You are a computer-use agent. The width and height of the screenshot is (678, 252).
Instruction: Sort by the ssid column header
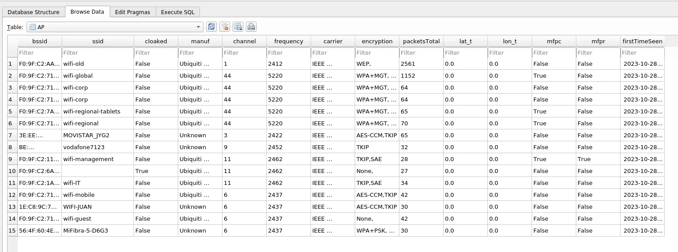click(98, 41)
